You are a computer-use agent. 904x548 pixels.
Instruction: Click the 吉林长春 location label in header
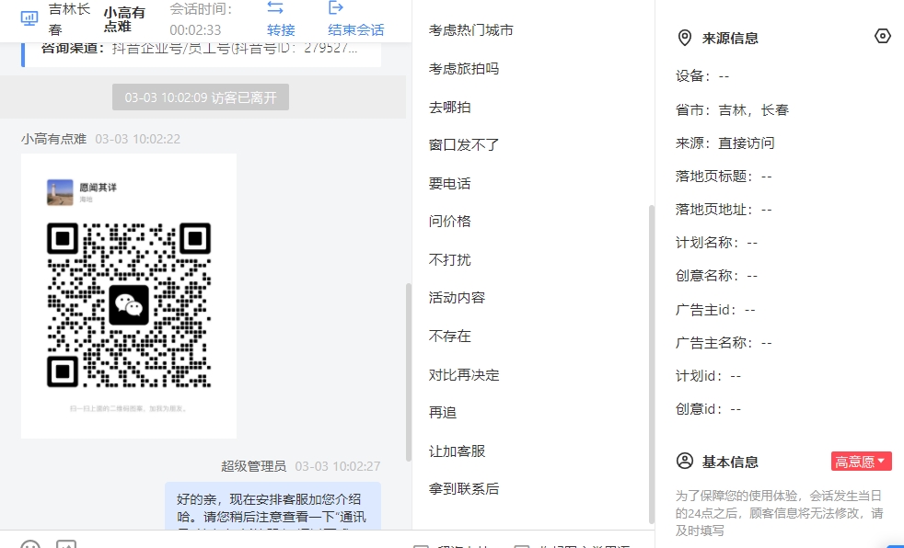pos(70,19)
